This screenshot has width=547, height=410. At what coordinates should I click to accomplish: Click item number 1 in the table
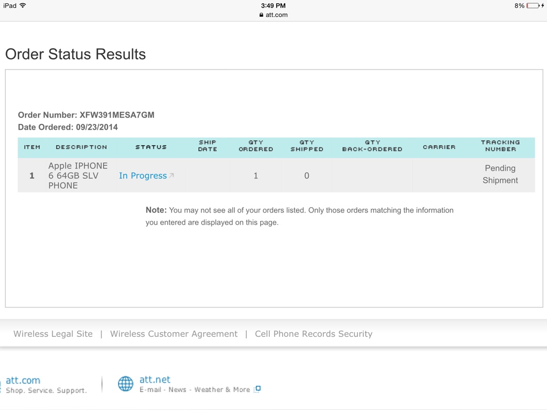32,176
